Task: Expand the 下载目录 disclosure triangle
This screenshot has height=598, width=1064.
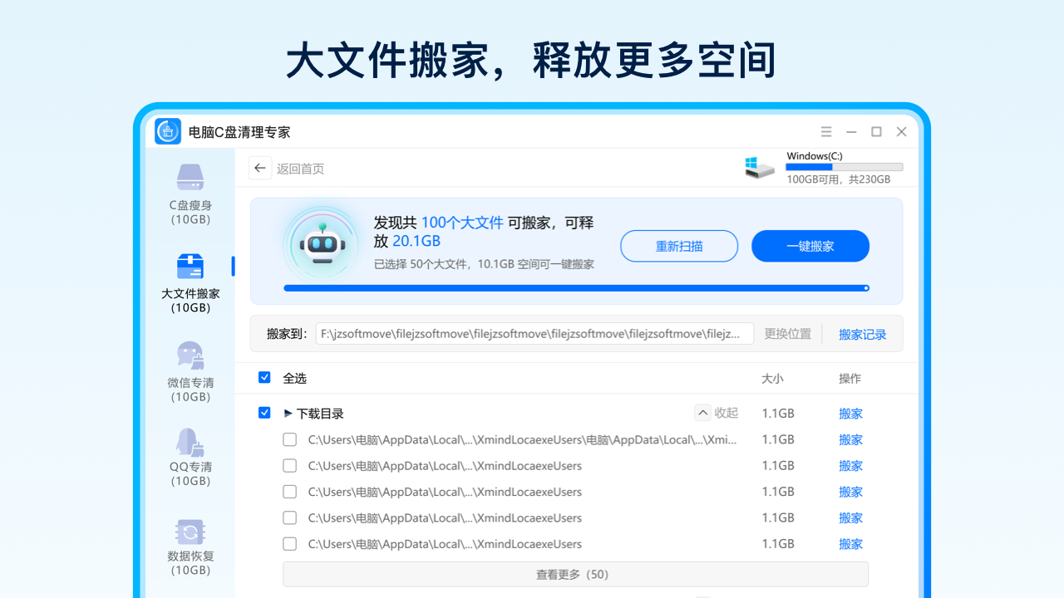Action: click(288, 413)
